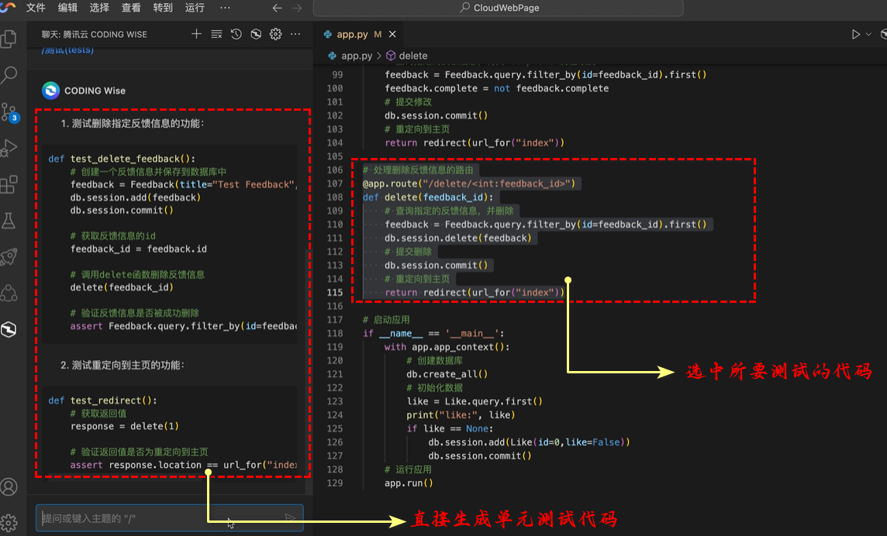This screenshot has width=887, height=536.
Task: Click the test_delete_feedback function definition
Action: click(122, 159)
